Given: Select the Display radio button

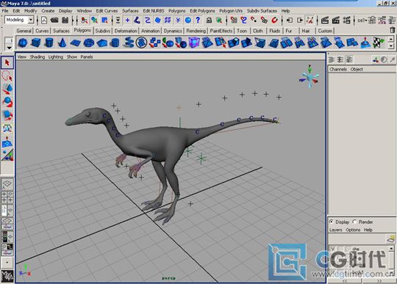Looking at the screenshot, I should (332, 222).
